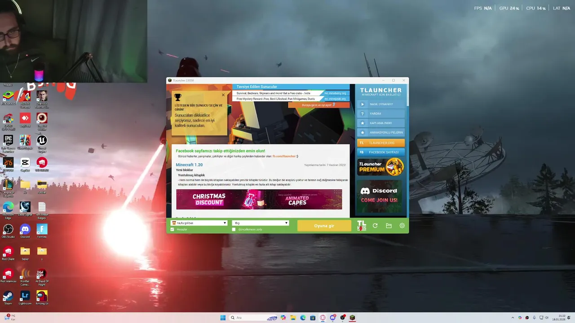Click the TLauncher Premium banner
The image size is (575, 323).
point(381,167)
